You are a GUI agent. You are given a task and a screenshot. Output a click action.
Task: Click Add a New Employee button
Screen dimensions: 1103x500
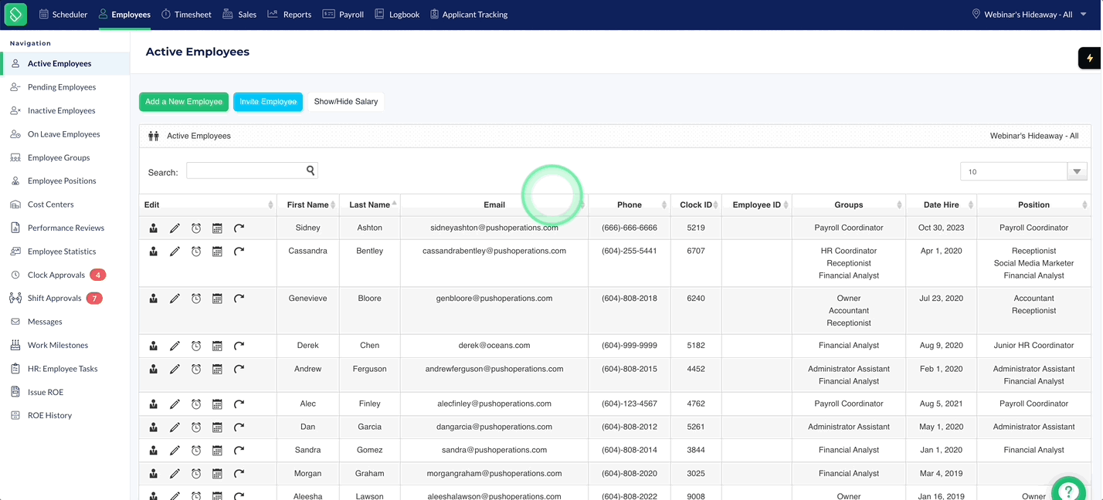[x=184, y=102]
